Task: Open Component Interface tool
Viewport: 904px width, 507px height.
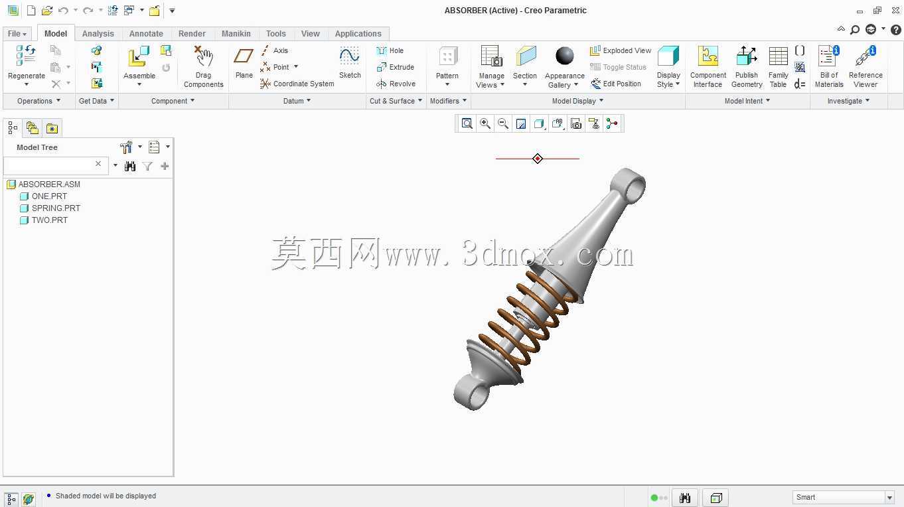Action: pyautogui.click(x=708, y=66)
